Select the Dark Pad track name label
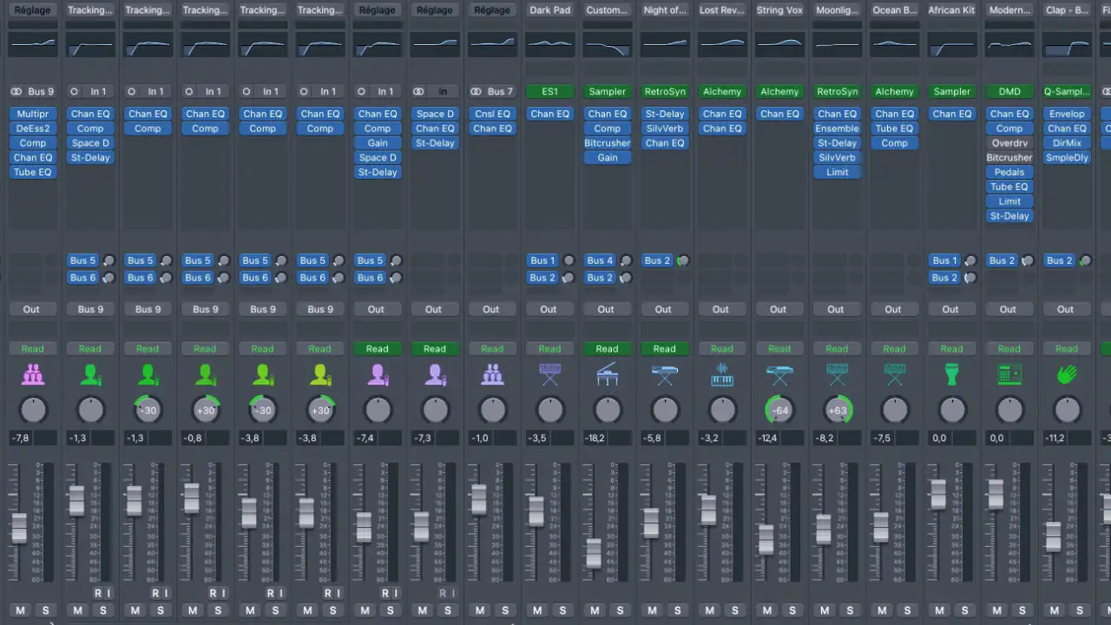The width and height of the screenshot is (1111, 625). tap(549, 10)
